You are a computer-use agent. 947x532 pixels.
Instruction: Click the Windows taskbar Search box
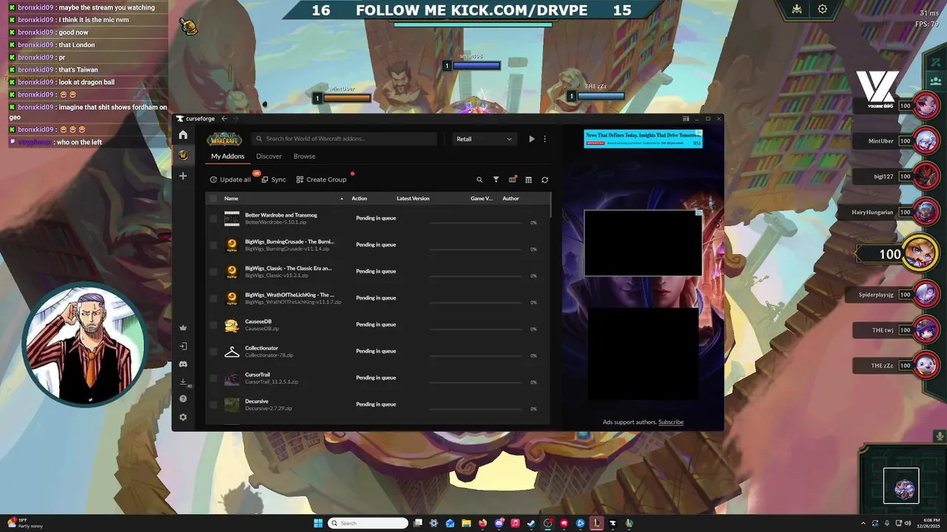coord(368,523)
